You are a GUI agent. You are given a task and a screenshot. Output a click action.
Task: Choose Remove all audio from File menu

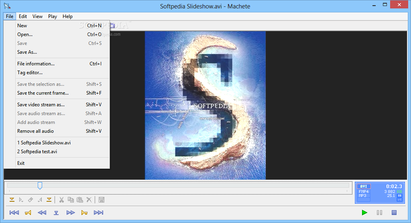point(62,131)
